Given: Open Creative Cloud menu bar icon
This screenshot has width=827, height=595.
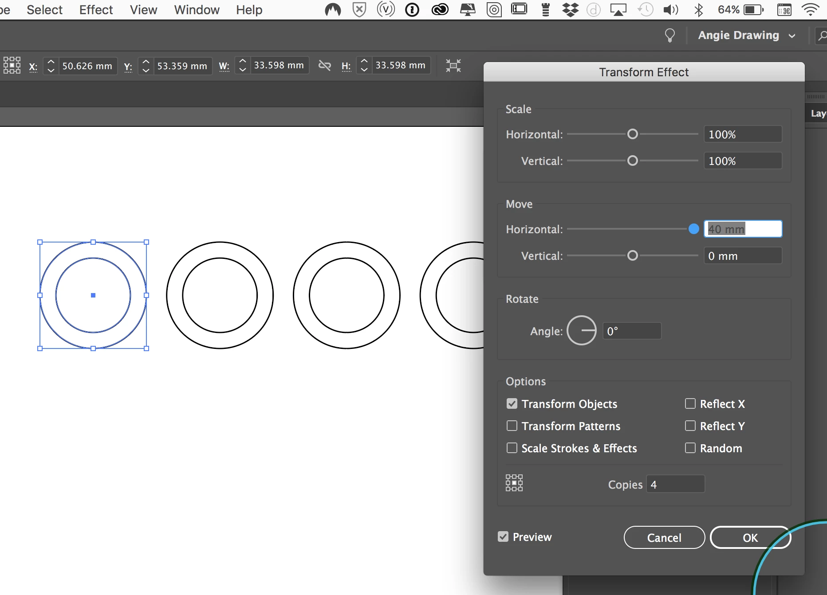Looking at the screenshot, I should pos(440,9).
